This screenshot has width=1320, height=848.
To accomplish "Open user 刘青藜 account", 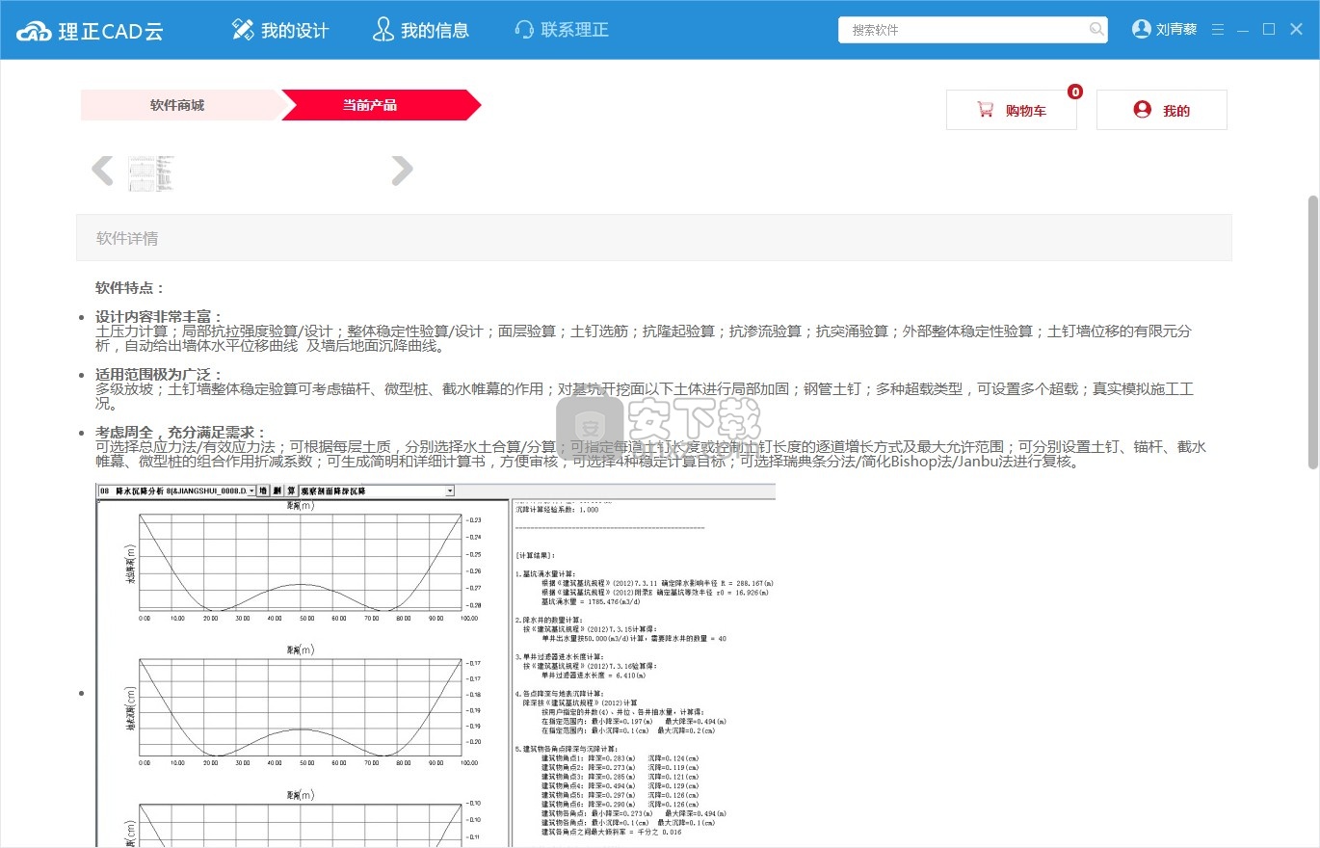I will [1176, 30].
